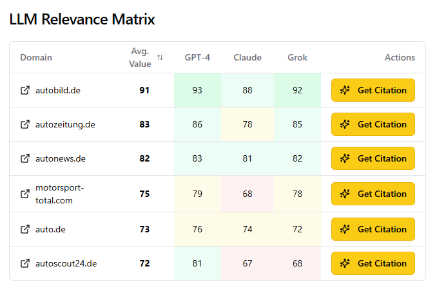Screen dimensions: 437x289
Task: Open autoscout24.de external link icon
Action: click(x=25, y=263)
